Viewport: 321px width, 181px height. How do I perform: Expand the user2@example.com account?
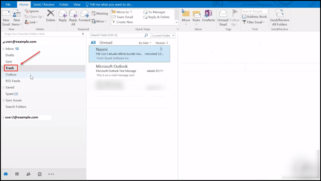[x=3, y=118]
